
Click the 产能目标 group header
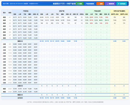point(26,11)
